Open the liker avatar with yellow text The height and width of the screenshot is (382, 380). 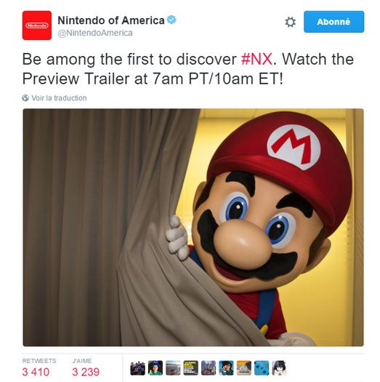tap(191, 368)
